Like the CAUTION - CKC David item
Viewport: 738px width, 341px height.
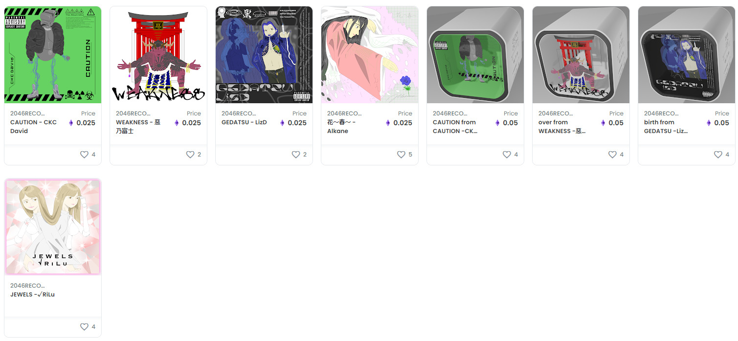click(84, 155)
